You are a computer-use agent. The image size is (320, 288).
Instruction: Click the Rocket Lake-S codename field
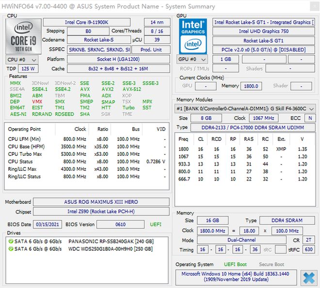click(x=99, y=40)
